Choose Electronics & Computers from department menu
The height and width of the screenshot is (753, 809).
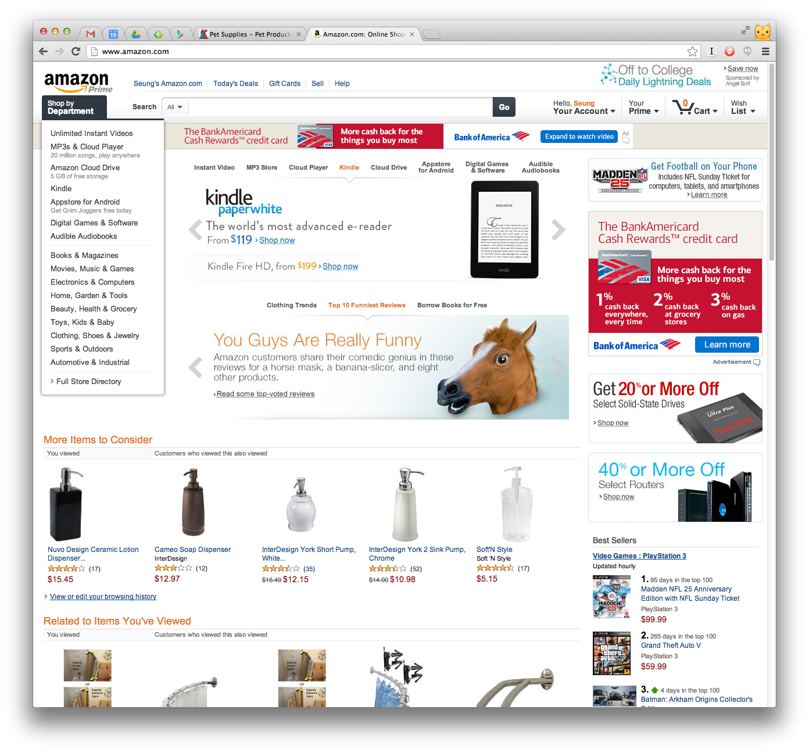point(92,282)
